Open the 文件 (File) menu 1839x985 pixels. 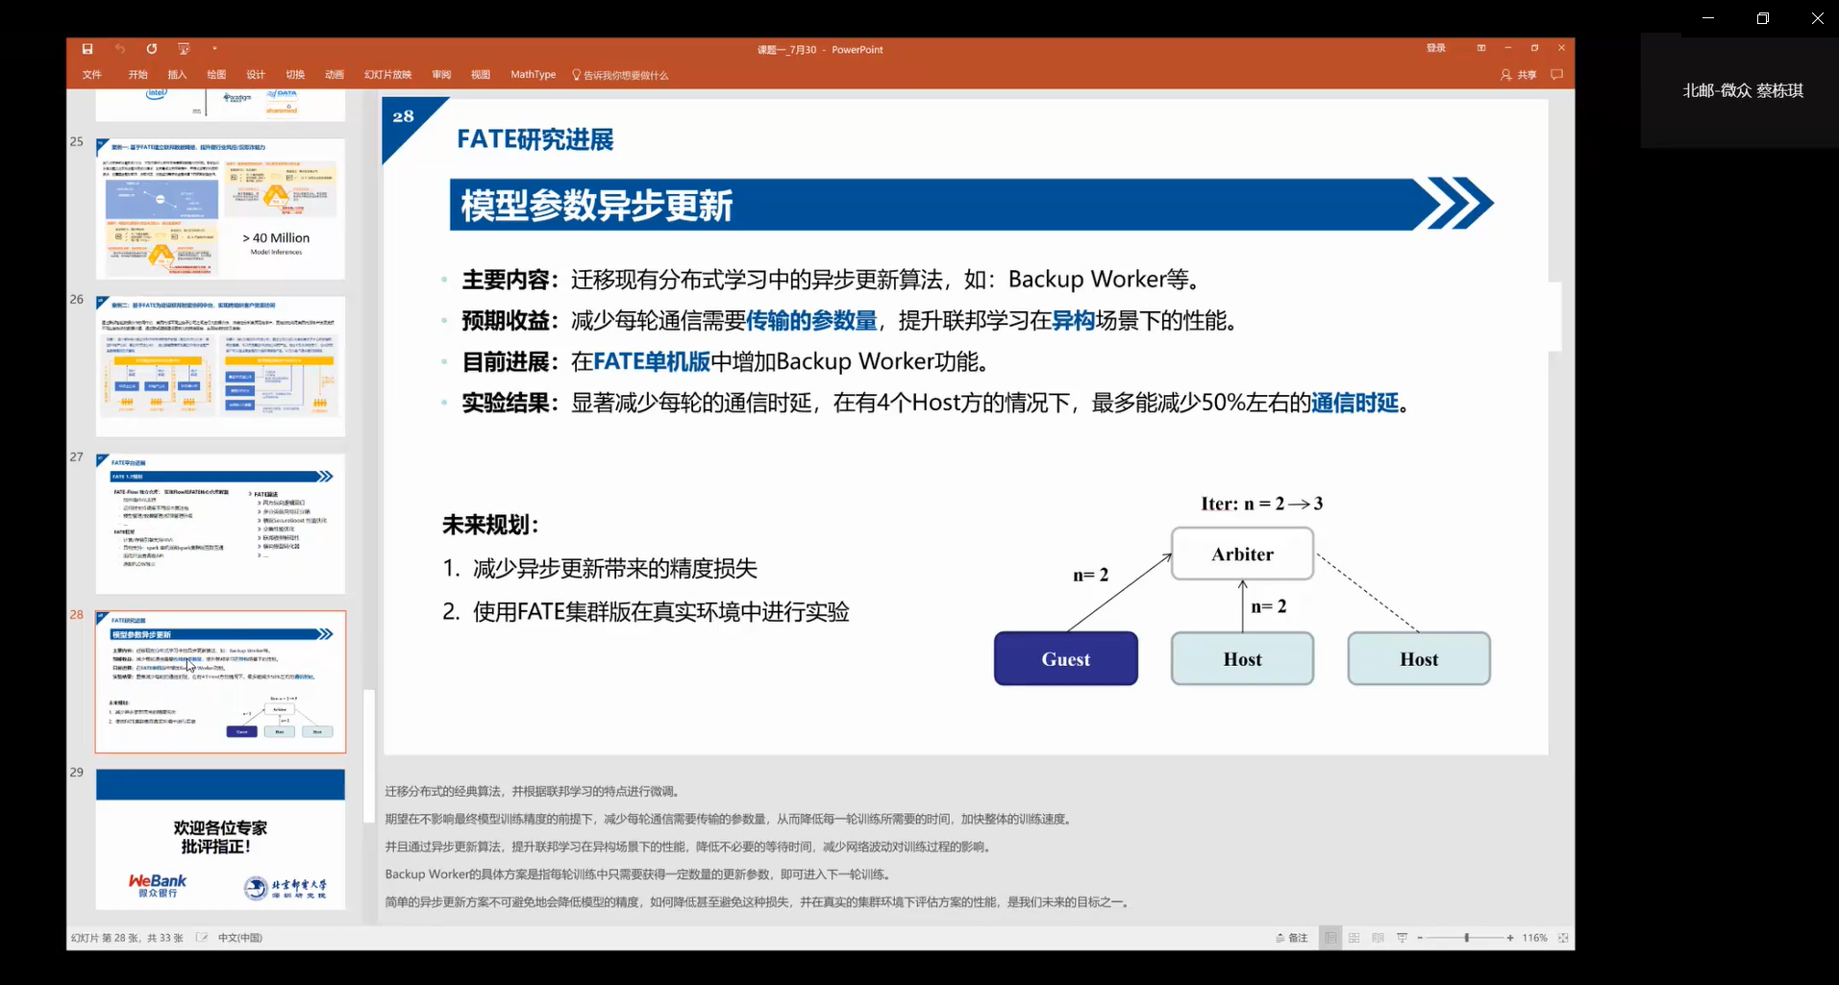(92, 75)
